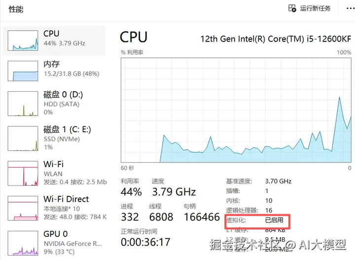Click the 332 进程 count
The width and height of the screenshot is (355, 260).
click(130, 217)
